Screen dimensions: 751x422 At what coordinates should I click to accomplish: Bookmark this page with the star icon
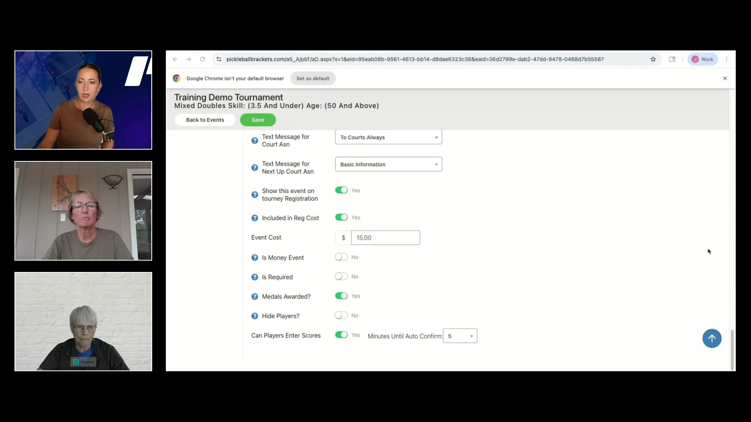click(653, 59)
